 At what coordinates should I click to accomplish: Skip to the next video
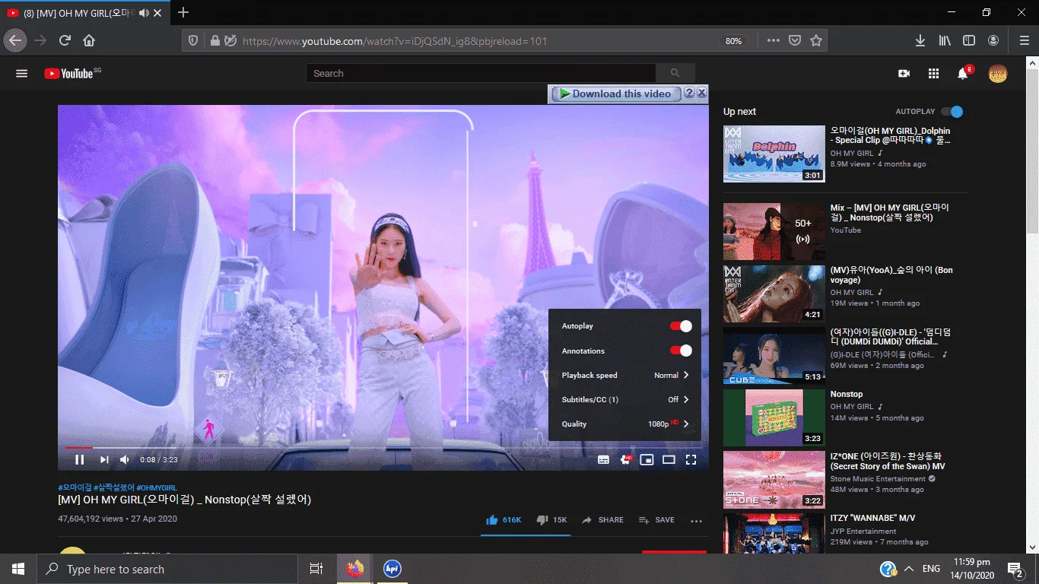104,459
